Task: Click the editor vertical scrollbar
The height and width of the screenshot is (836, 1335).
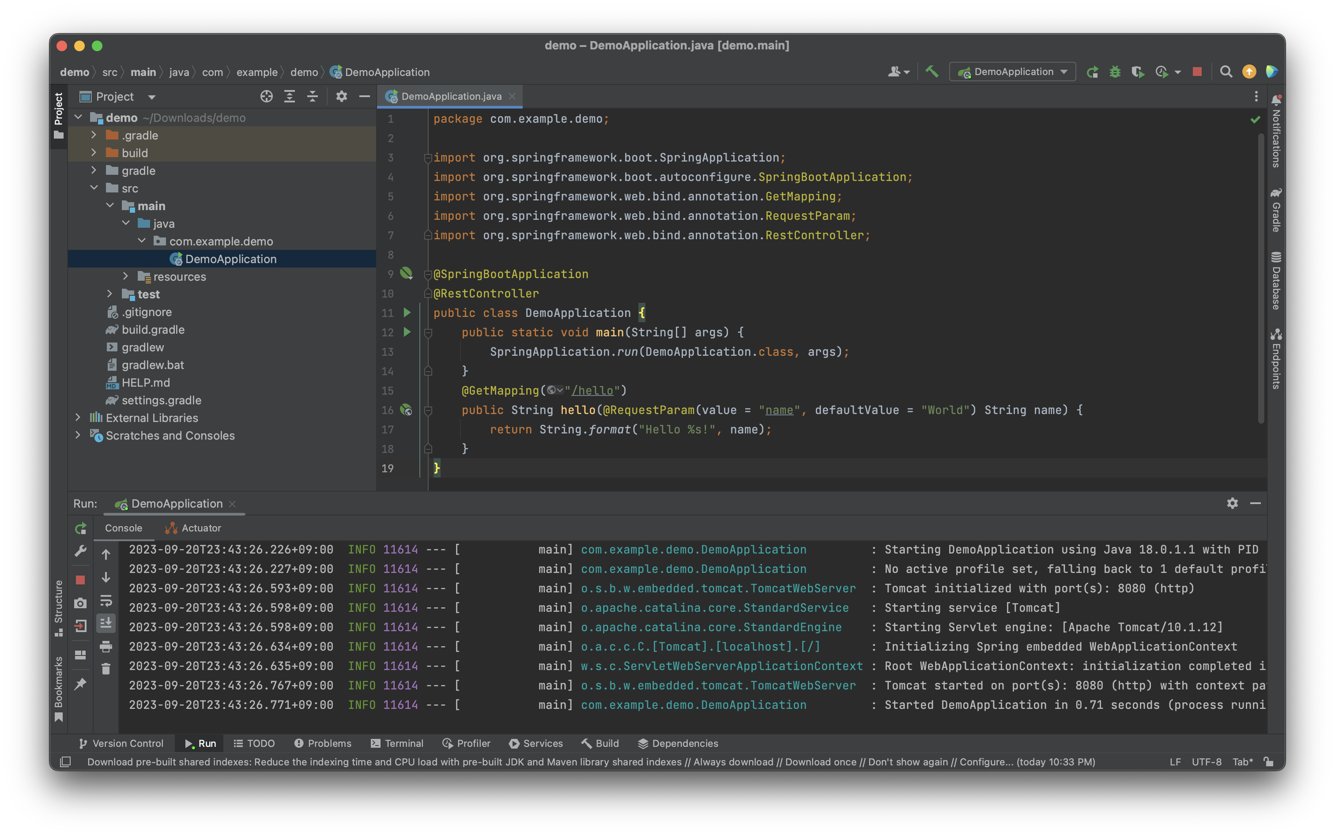Action: click(1261, 276)
